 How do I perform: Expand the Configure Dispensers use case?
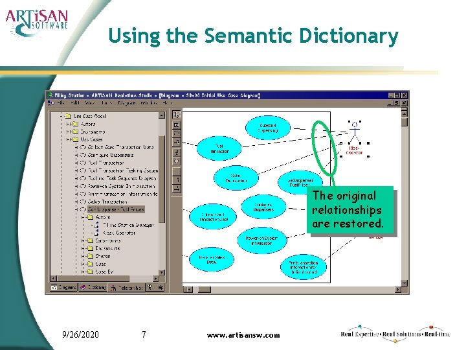pos(76,155)
